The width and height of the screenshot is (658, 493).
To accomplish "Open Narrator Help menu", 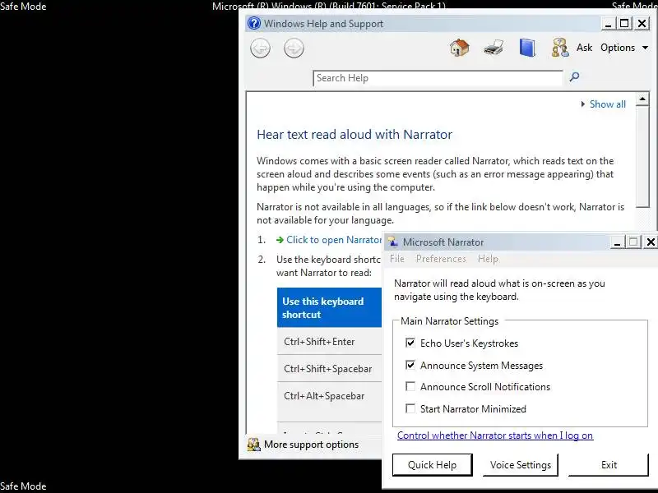I will (488, 259).
